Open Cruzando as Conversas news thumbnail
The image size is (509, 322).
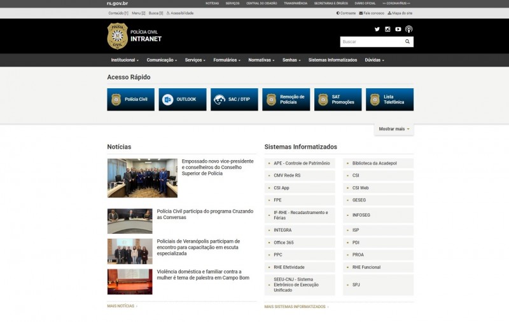130,221
